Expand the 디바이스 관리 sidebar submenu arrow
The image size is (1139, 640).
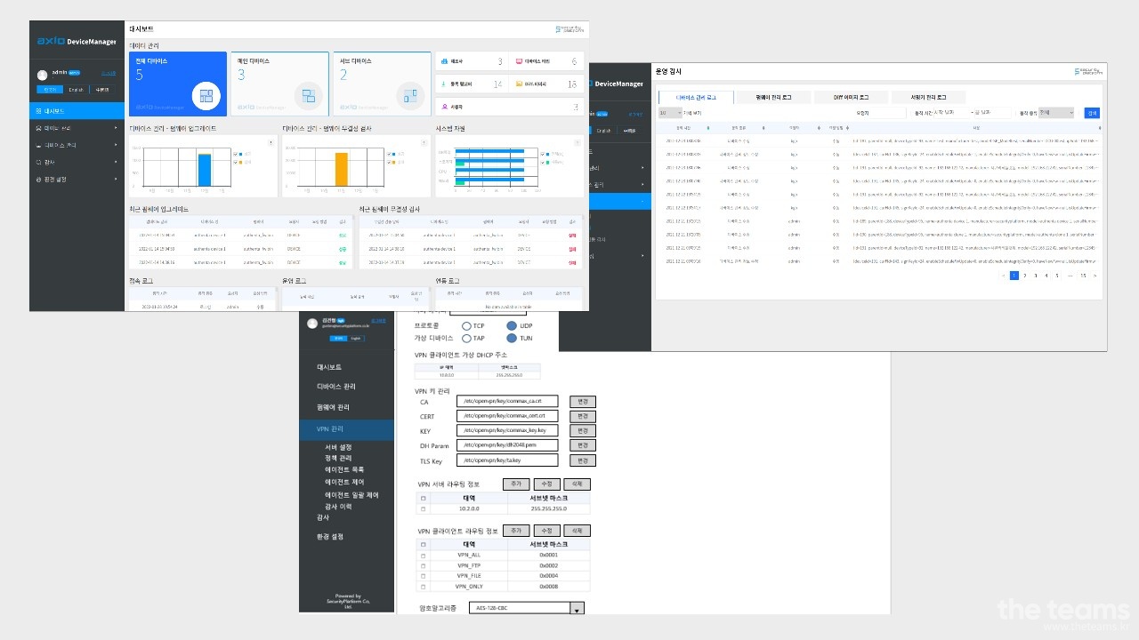pyautogui.click(x=116, y=128)
